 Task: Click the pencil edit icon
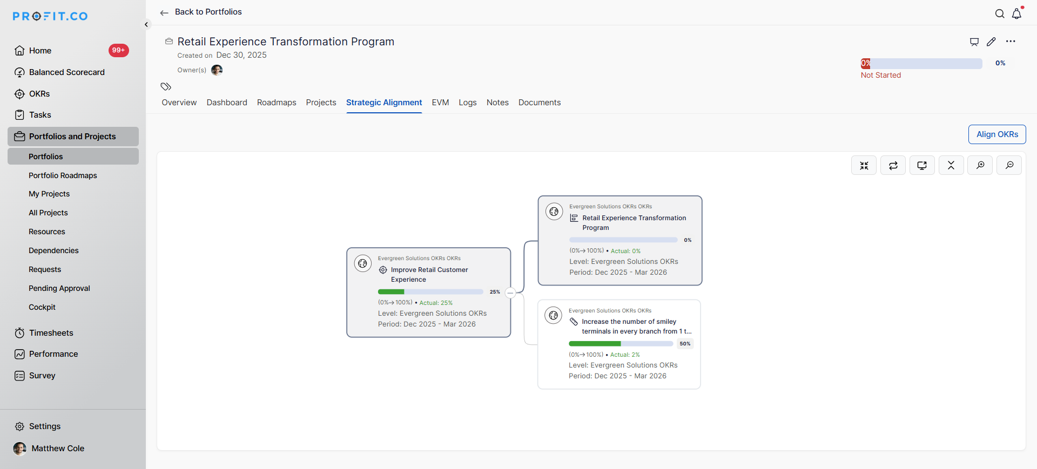991,42
